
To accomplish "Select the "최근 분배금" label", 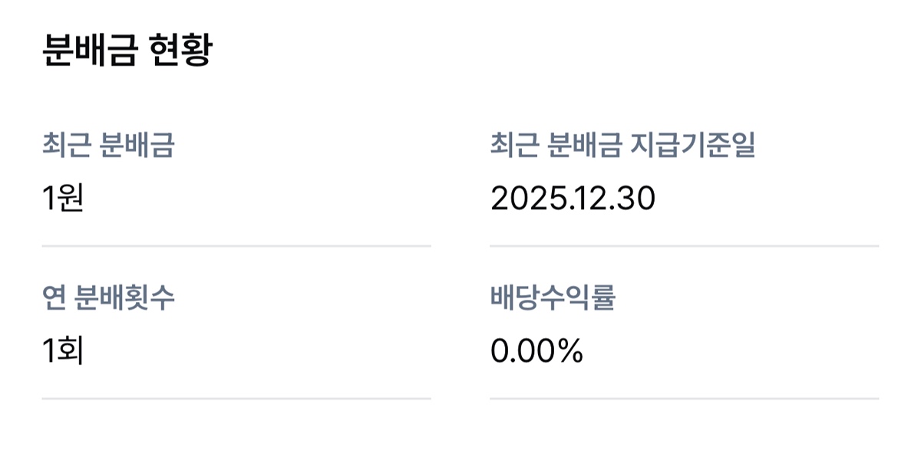I will (108, 146).
